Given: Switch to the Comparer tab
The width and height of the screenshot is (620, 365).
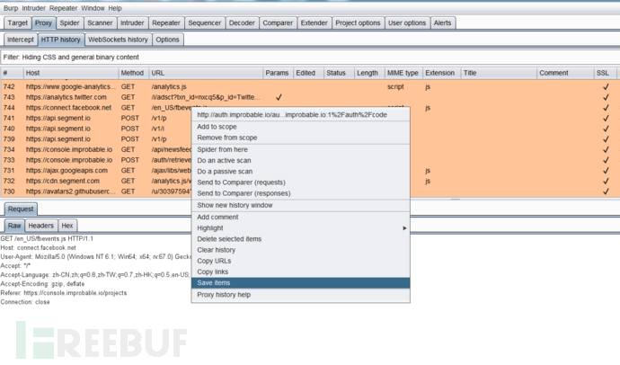Looking at the screenshot, I should point(278,23).
